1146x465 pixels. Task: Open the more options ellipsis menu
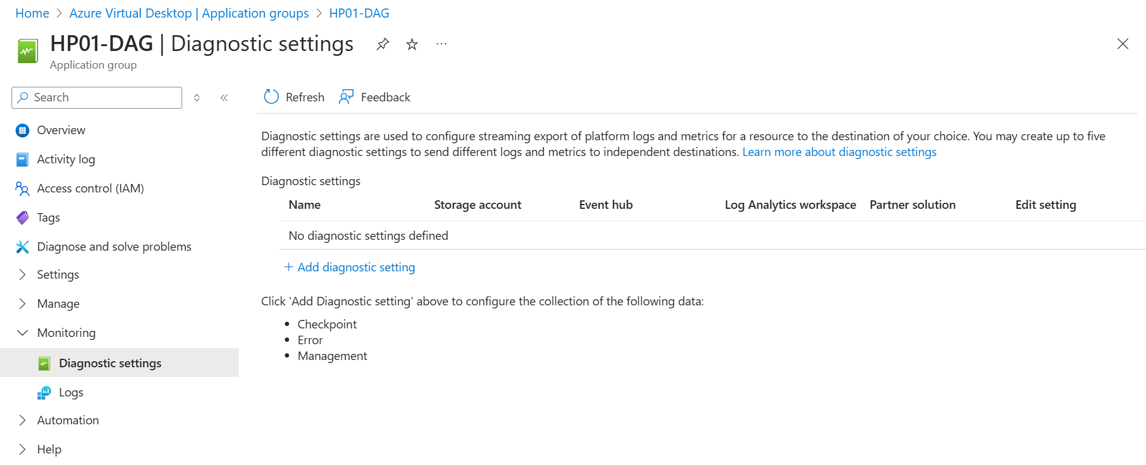[x=442, y=44]
